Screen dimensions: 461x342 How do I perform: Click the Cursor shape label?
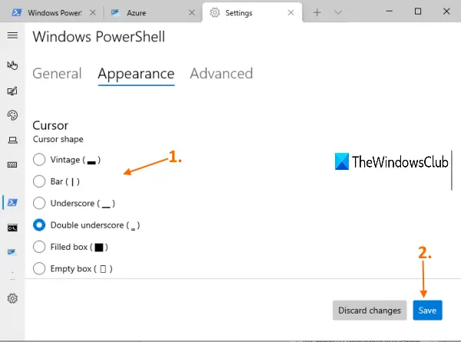click(58, 139)
